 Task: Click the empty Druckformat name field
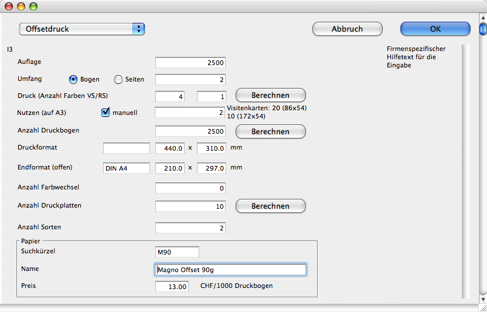127,148
